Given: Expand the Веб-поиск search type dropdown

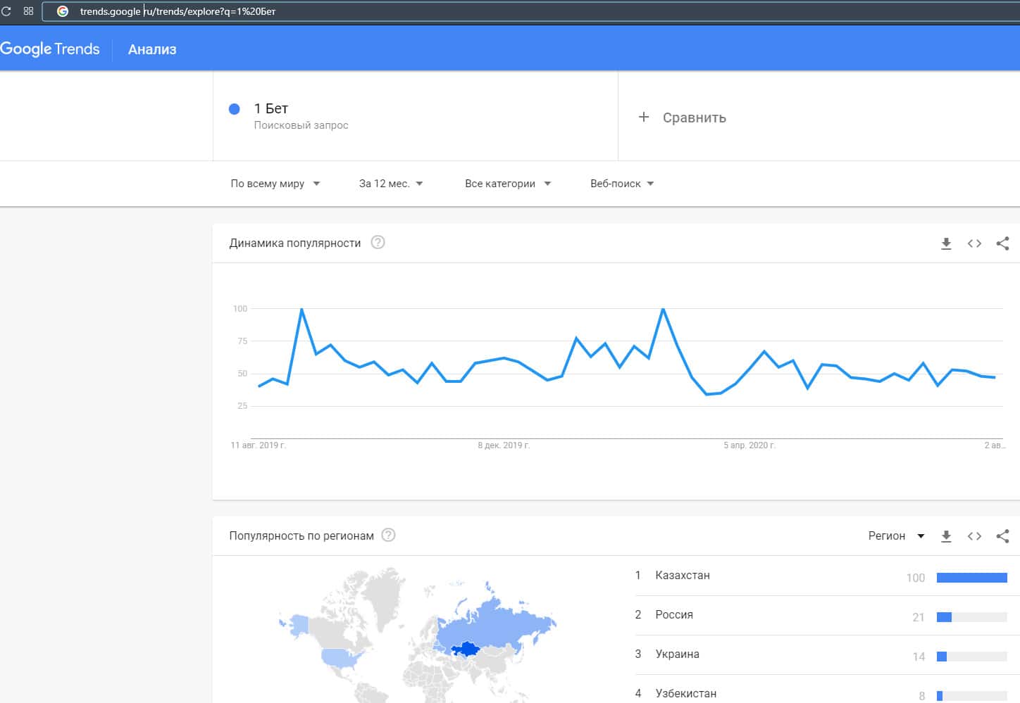Looking at the screenshot, I should click(621, 184).
